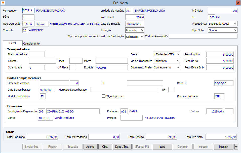Click the application icon in title bar
The image size is (241, 153).
click(3, 3)
